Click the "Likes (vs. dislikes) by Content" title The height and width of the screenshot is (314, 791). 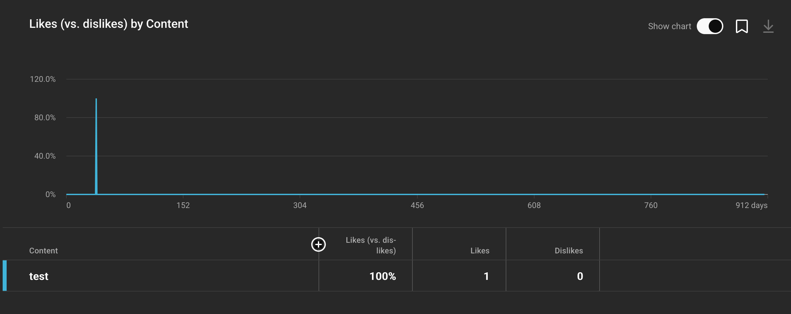[x=108, y=24]
